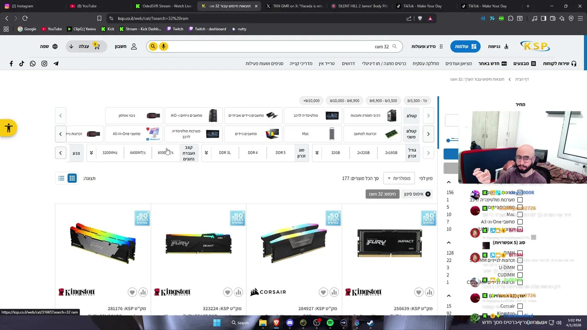Open Brave Shields icon in address bar
The width and height of the screenshot is (587, 330).
pos(420,18)
